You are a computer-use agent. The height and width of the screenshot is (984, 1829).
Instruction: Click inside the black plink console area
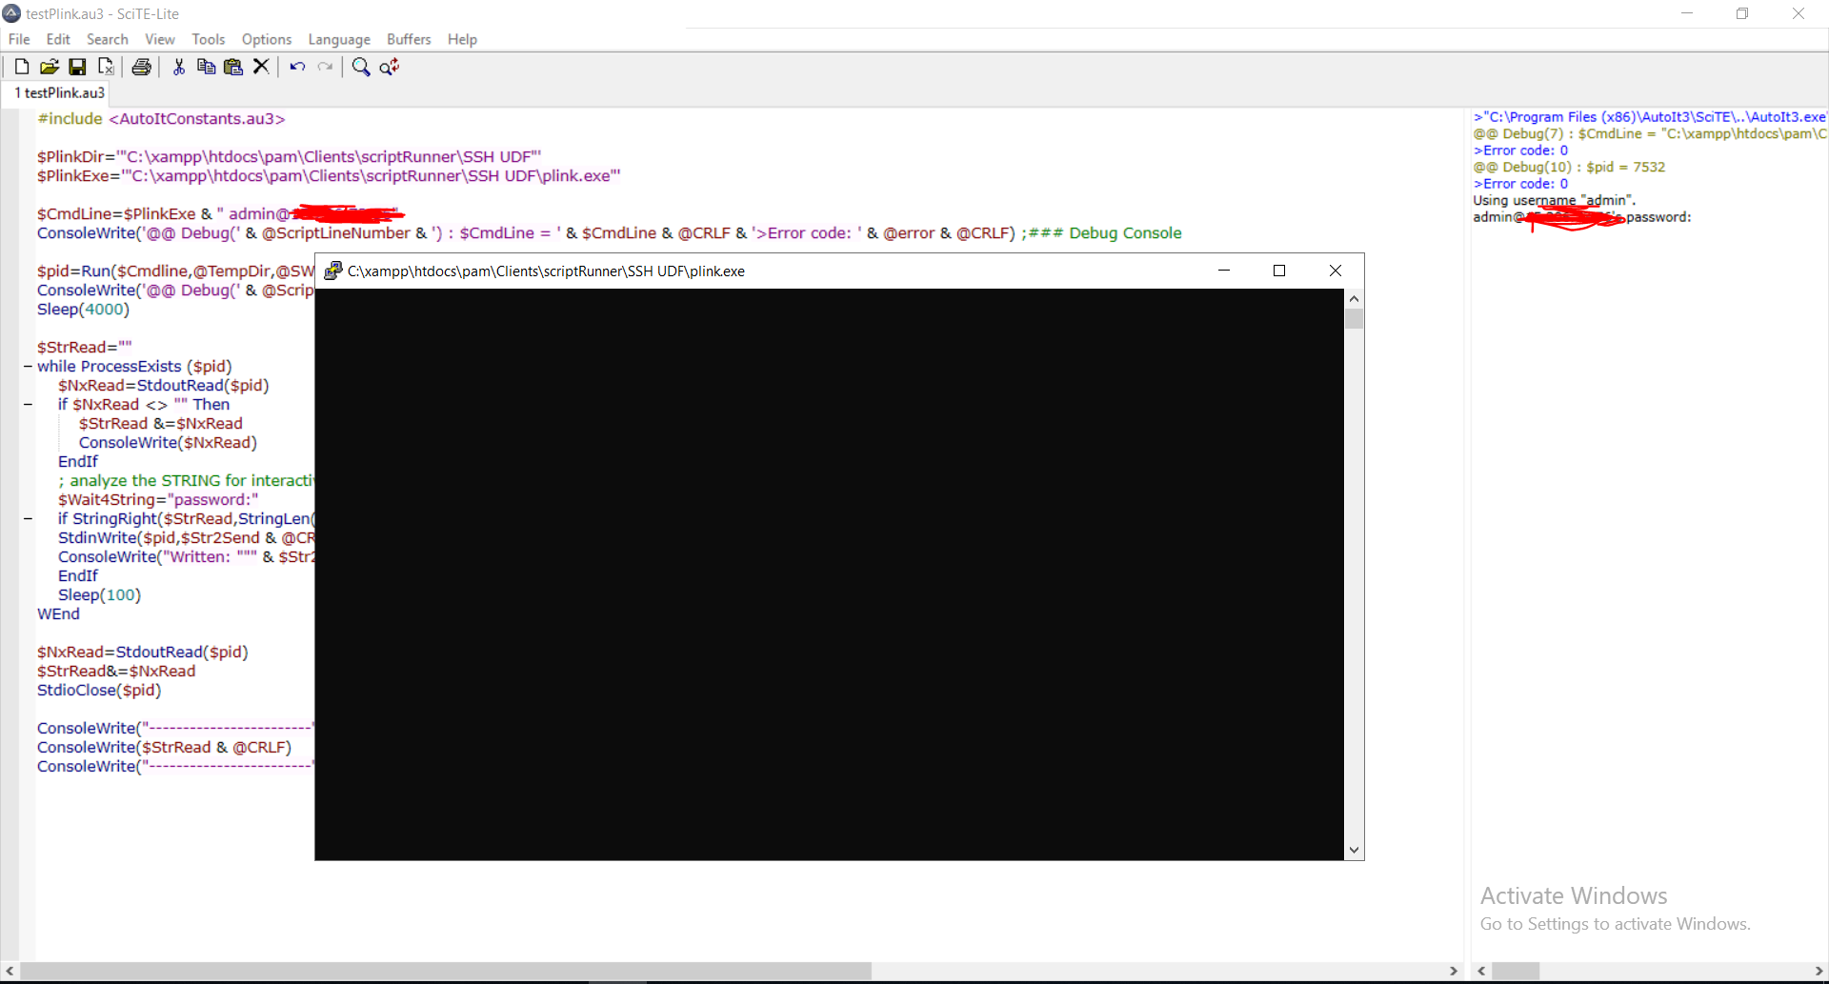[829, 574]
